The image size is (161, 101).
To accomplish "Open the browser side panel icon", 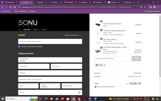I will 150,7.
